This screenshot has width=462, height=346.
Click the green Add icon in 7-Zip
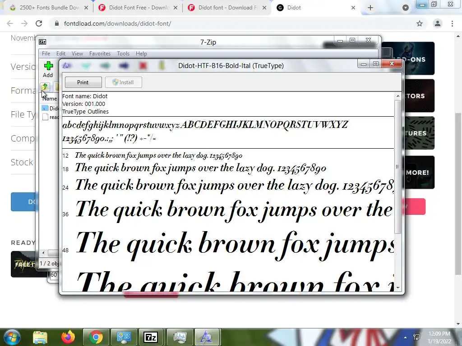(48, 66)
